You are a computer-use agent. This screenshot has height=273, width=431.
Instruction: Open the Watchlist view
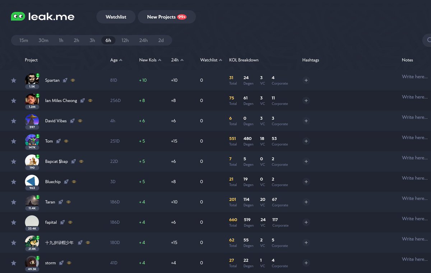click(x=116, y=17)
